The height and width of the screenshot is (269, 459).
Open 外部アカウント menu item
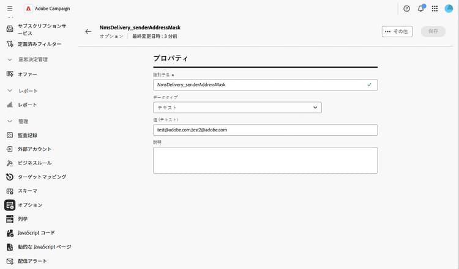click(34, 149)
